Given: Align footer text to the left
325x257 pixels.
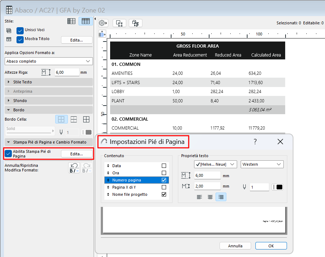Looking at the screenshot, I should (x=199, y=197).
